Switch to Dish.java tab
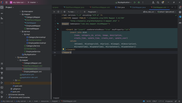 (x=120, y=7)
